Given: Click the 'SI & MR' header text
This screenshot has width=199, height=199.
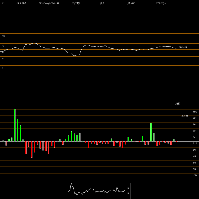Looking at the screenshot, I should point(21,3).
